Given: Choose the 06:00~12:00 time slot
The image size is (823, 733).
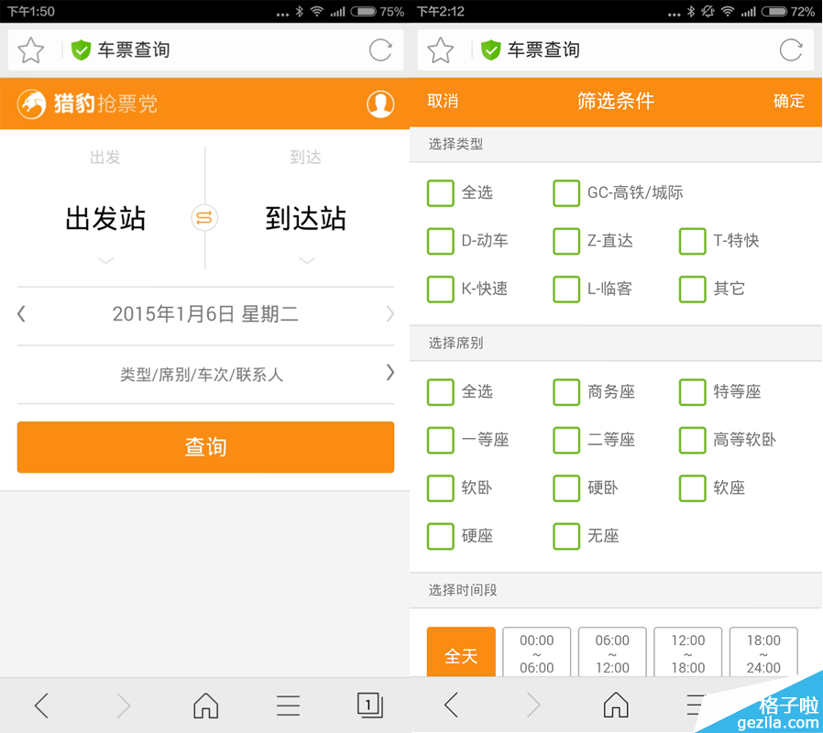Looking at the screenshot, I should [612, 653].
